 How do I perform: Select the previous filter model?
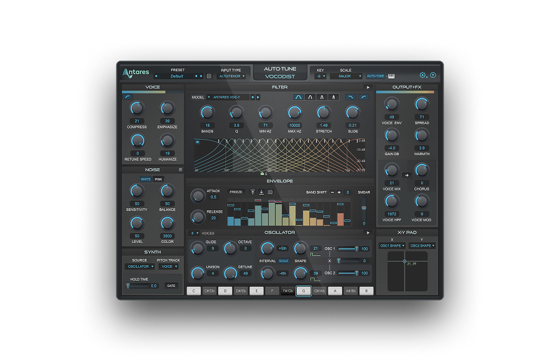[x=253, y=97]
